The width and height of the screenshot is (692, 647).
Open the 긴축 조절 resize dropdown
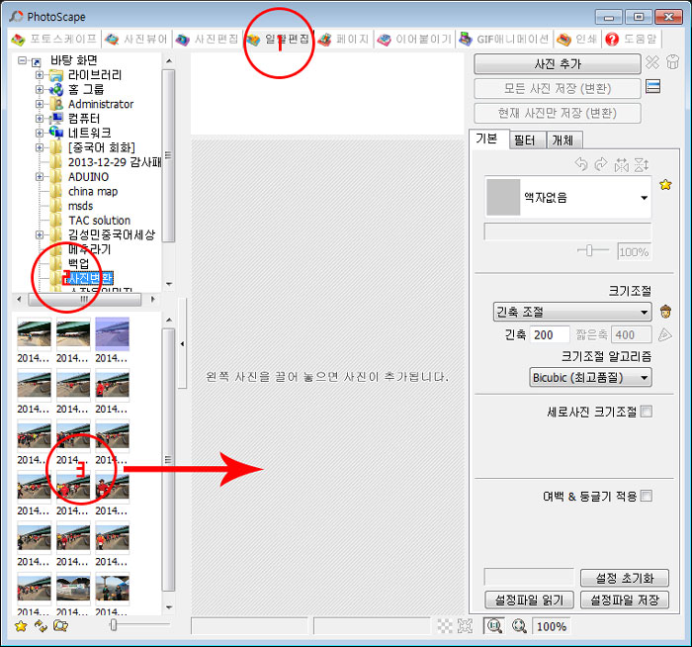[572, 312]
